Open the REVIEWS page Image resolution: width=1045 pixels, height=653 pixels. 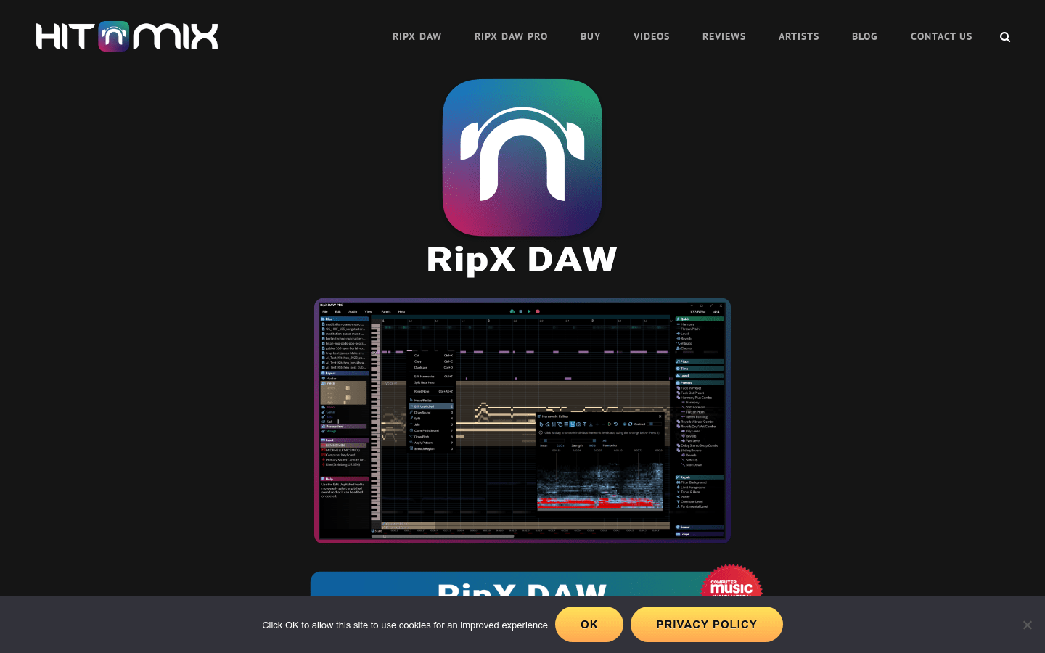click(724, 36)
